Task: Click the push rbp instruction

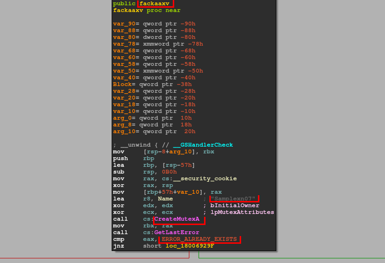Action: (x=134, y=159)
